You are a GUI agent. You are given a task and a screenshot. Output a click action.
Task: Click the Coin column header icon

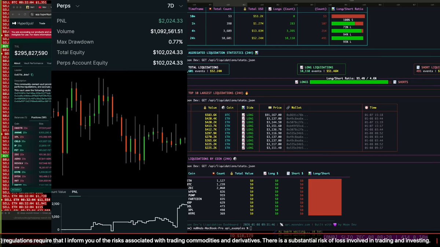tap(223, 108)
